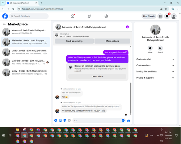181x144 pixels.
Task: Open Vanessa's 2 beds 1 bath chat
Action: coord(25,32)
